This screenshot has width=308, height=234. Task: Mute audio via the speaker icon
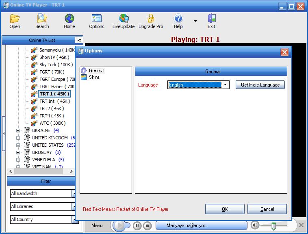pyautogui.click(x=255, y=225)
